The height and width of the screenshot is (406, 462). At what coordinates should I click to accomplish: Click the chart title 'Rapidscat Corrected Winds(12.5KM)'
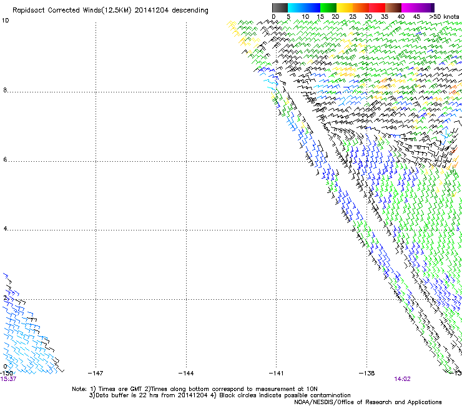click(72, 11)
